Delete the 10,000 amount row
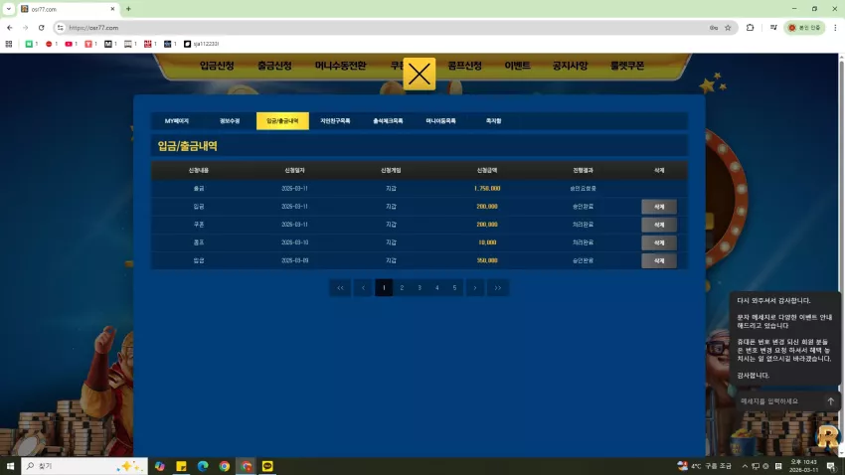This screenshot has height=475, width=845. click(658, 242)
